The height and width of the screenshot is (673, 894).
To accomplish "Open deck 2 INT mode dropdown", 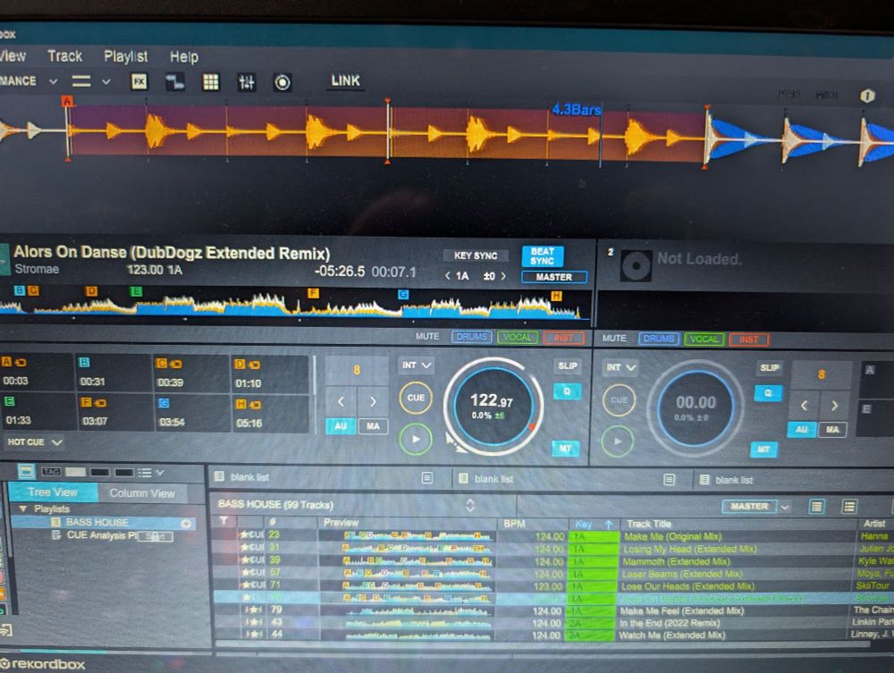I will coord(620,367).
